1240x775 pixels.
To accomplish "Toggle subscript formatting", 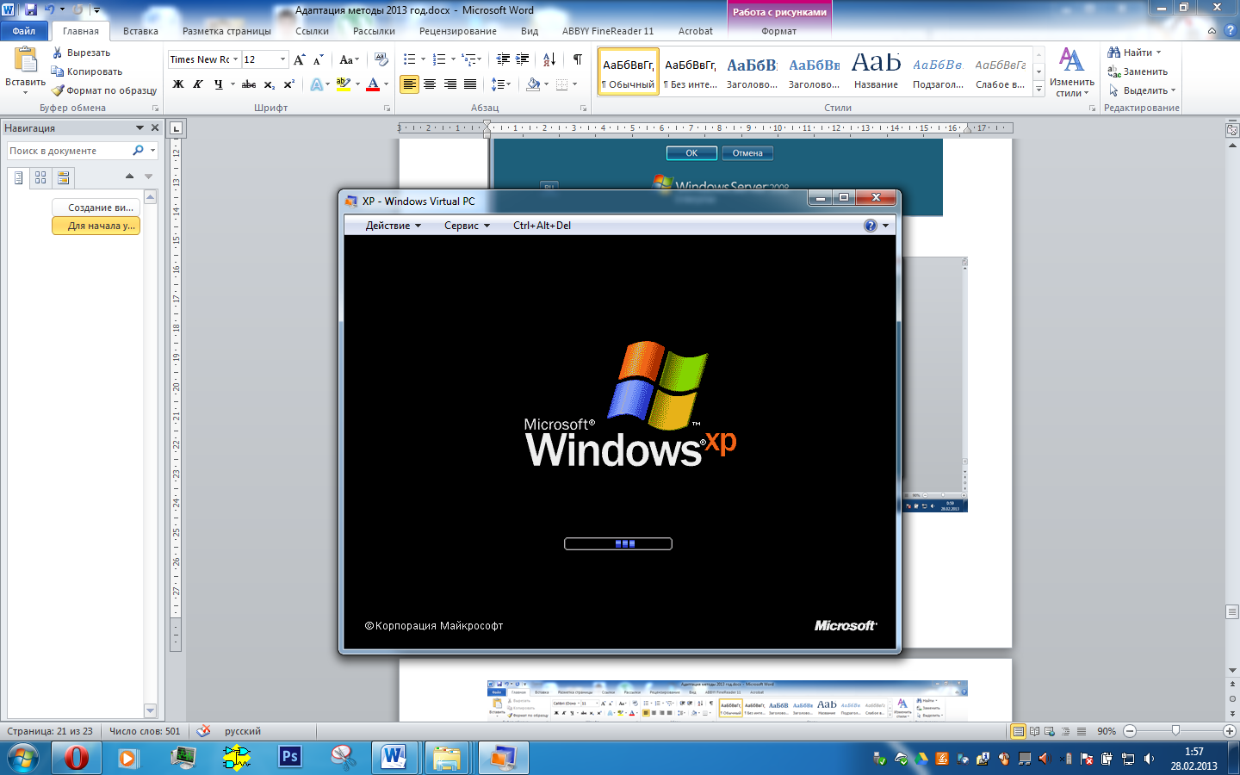I will click(270, 84).
